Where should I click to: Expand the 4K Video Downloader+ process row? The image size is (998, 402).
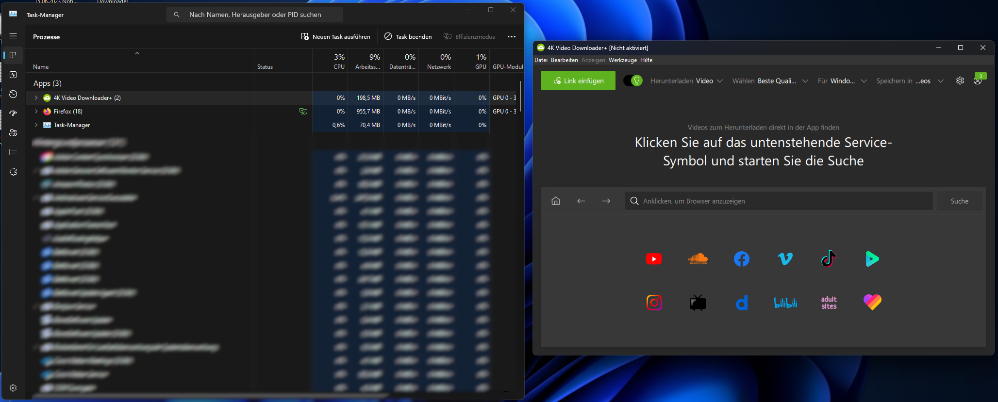pyautogui.click(x=36, y=98)
